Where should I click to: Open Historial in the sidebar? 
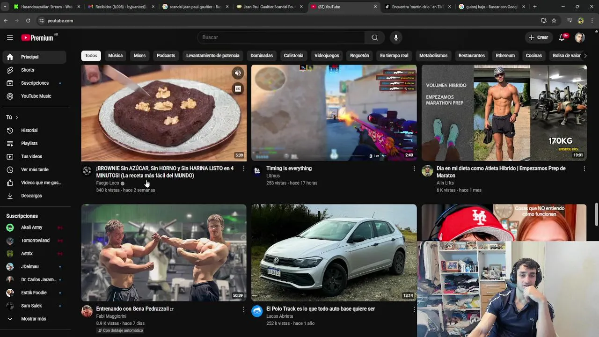pos(35,130)
